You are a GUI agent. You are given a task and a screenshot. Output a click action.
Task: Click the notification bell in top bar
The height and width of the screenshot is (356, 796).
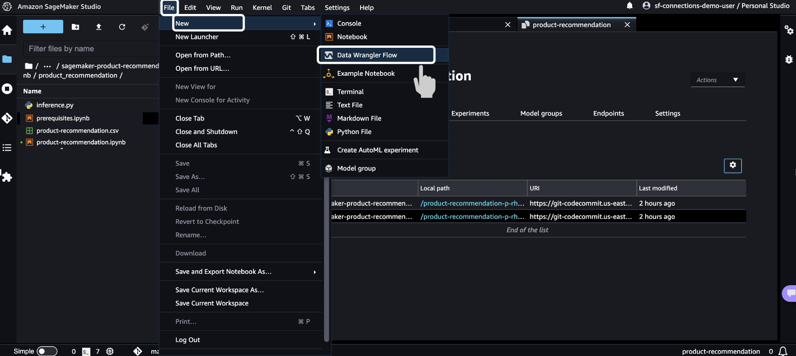630,6
